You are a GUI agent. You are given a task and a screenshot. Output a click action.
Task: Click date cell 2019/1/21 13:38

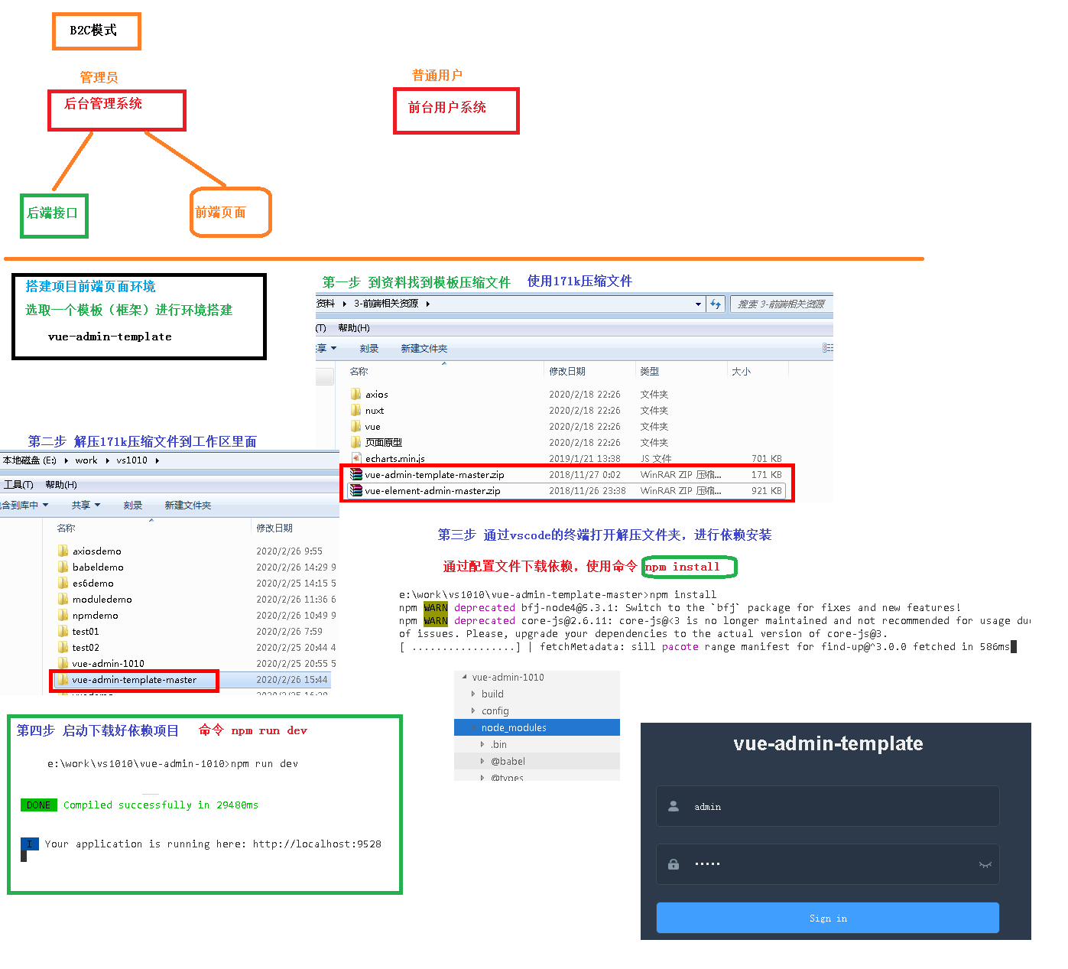tap(585, 458)
